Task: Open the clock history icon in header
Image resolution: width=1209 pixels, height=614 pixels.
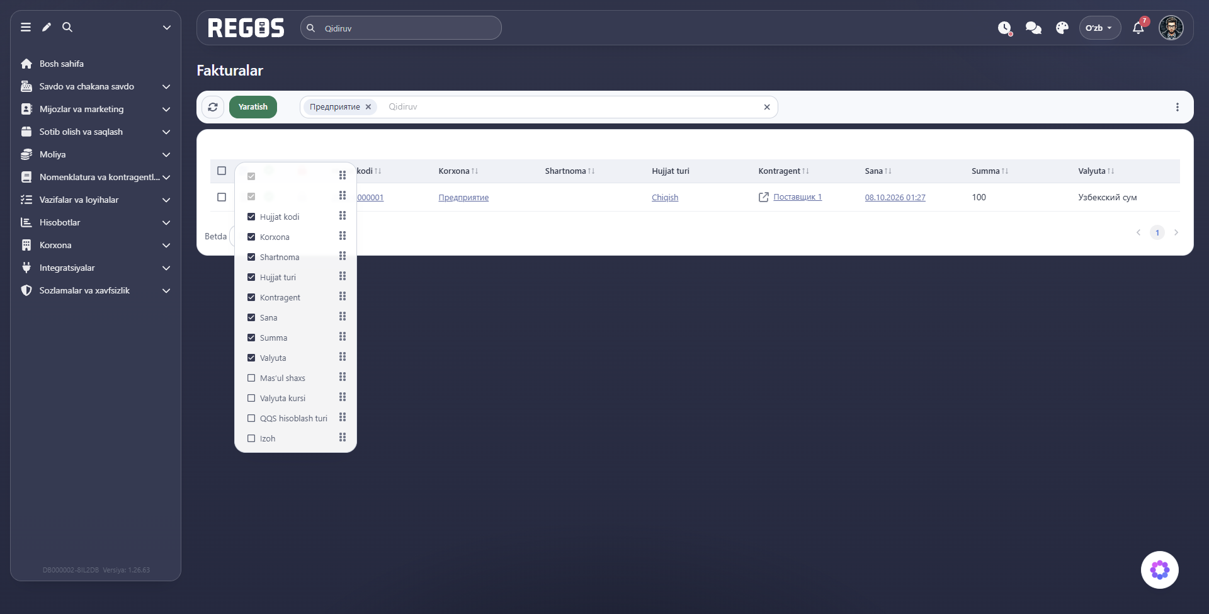Action: 1005,28
